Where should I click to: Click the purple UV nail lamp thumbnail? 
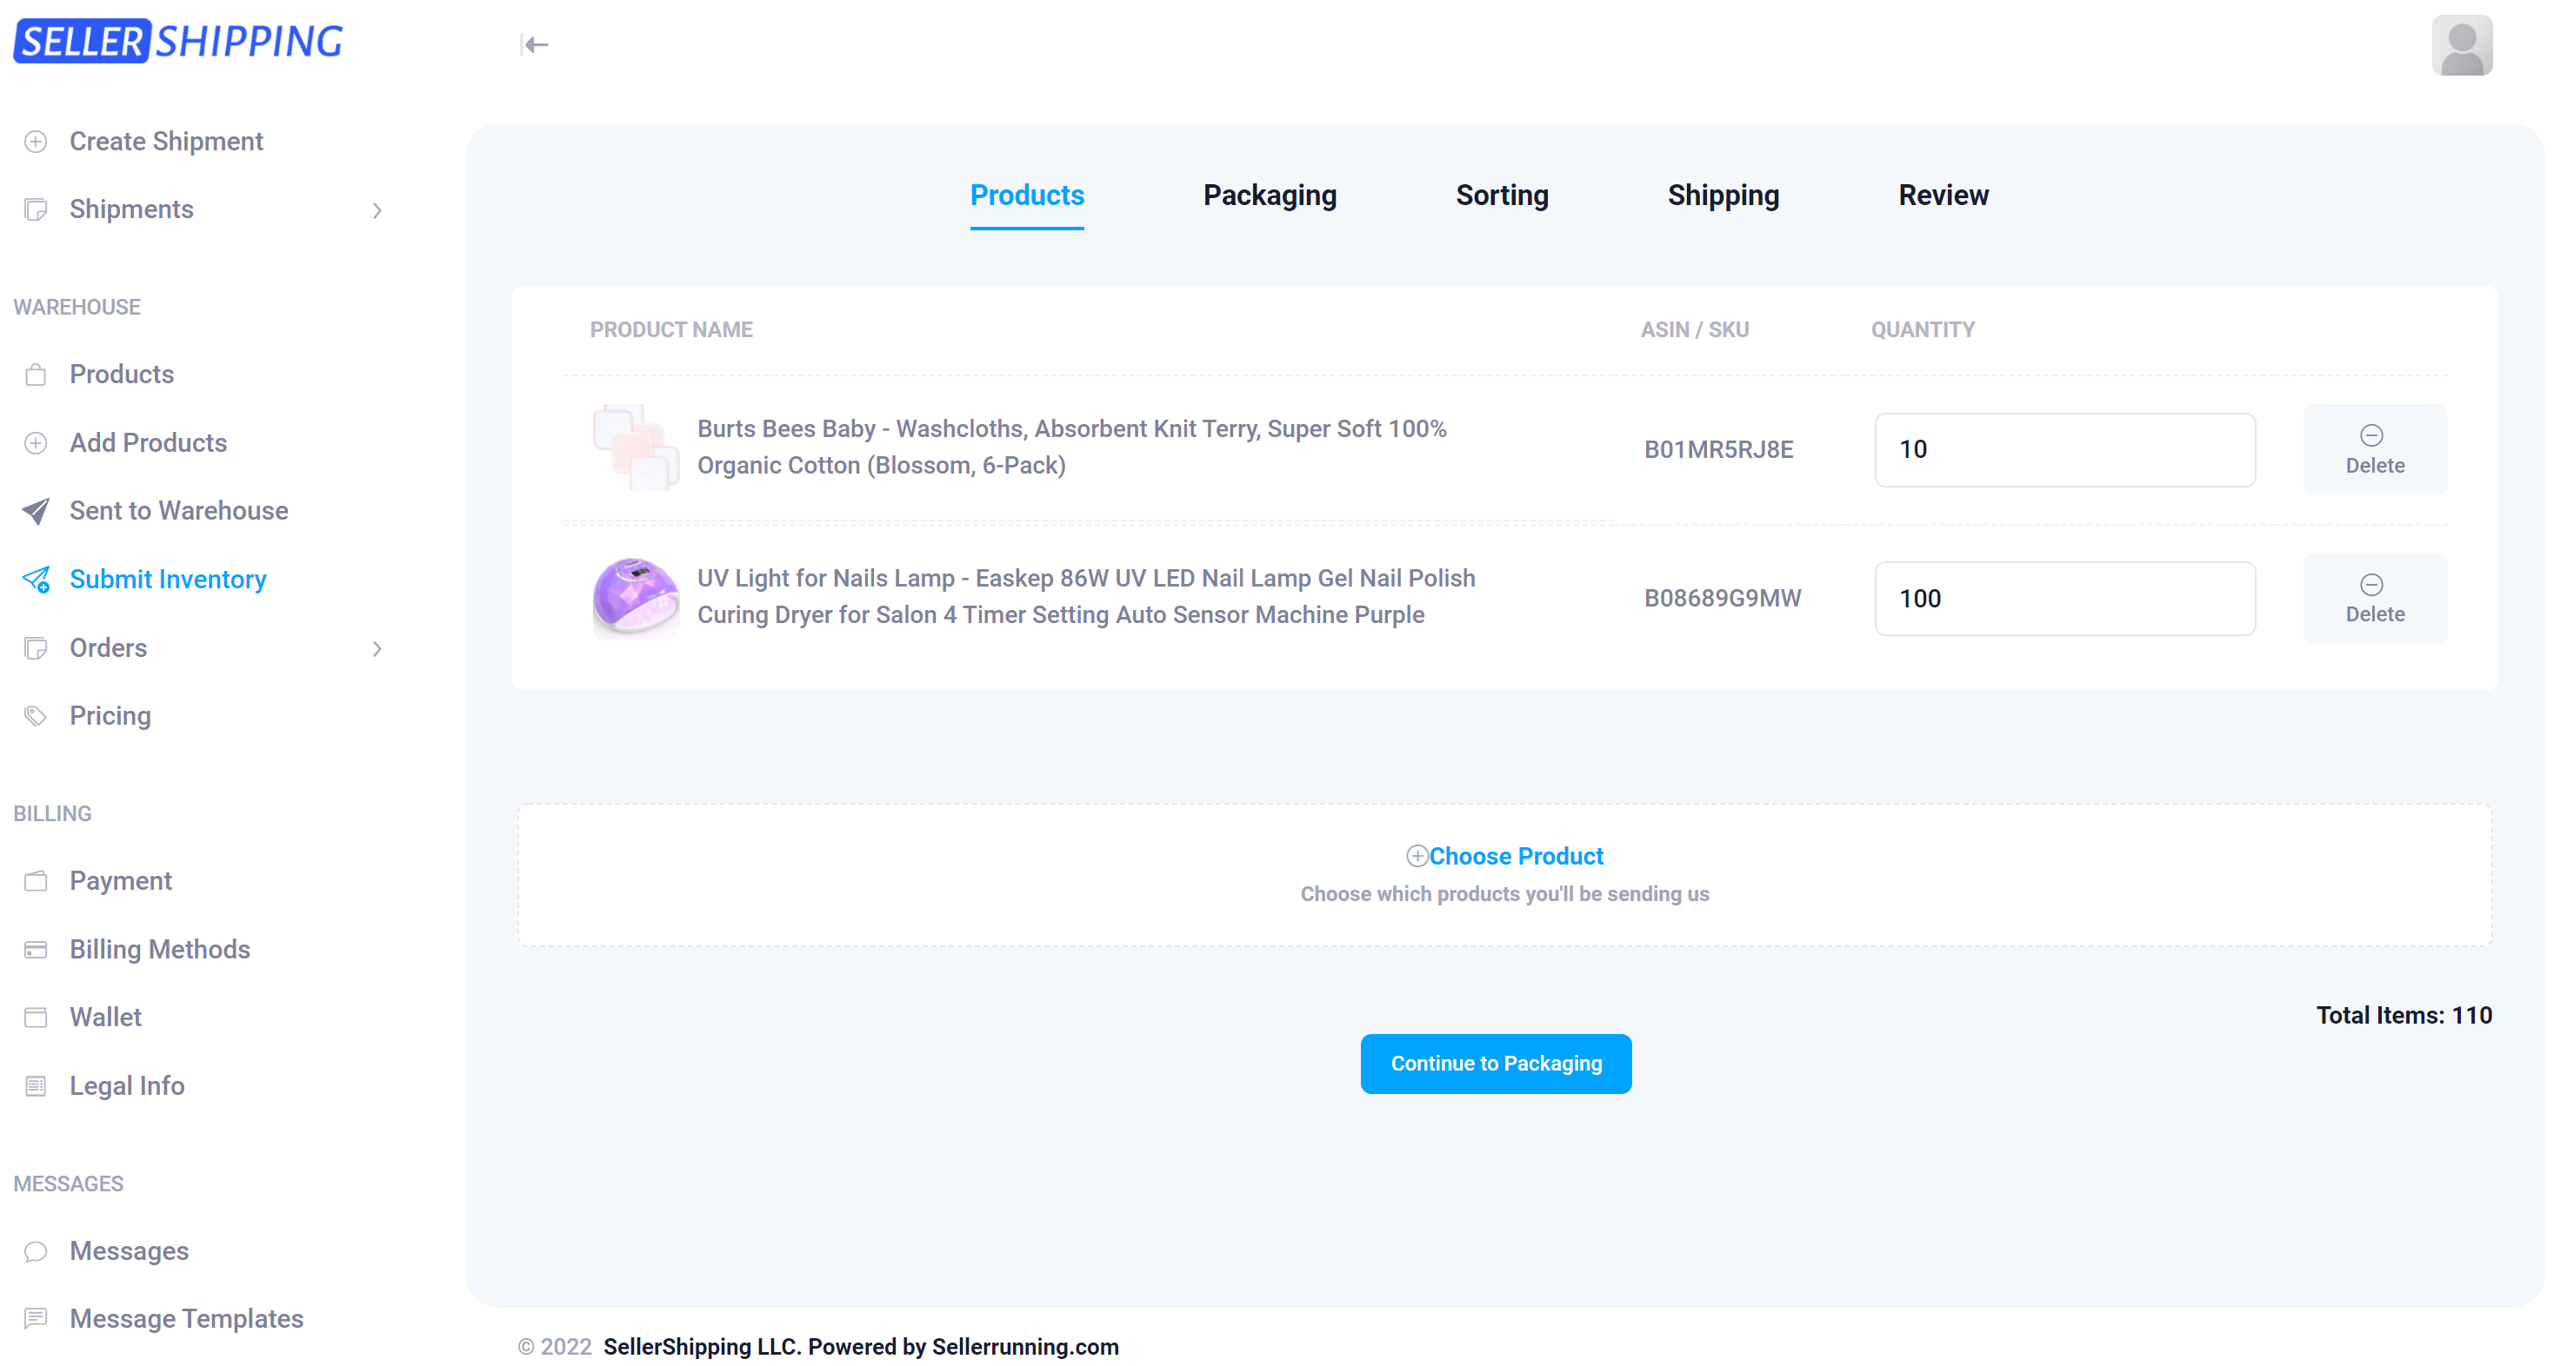(x=636, y=597)
